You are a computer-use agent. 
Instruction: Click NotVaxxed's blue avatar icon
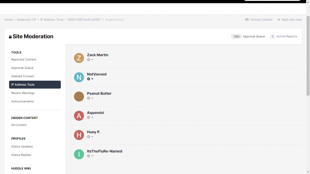[79, 77]
